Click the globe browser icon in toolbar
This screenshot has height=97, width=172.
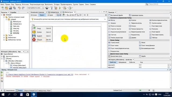pyautogui.click(x=47, y=8)
